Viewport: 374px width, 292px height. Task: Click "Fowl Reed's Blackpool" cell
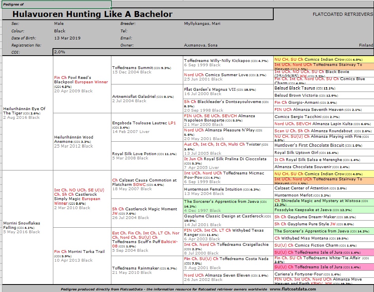[x=82, y=84]
